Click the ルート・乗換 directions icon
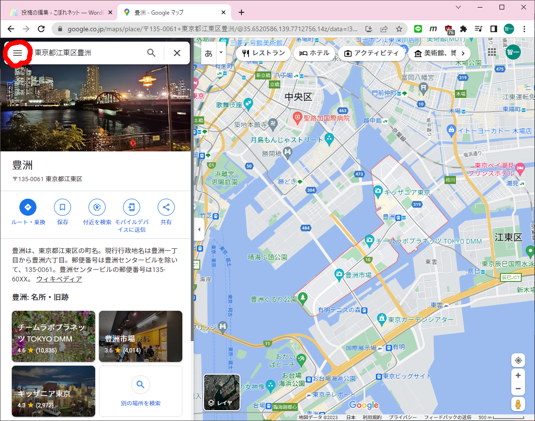The width and height of the screenshot is (535, 421). point(28,207)
